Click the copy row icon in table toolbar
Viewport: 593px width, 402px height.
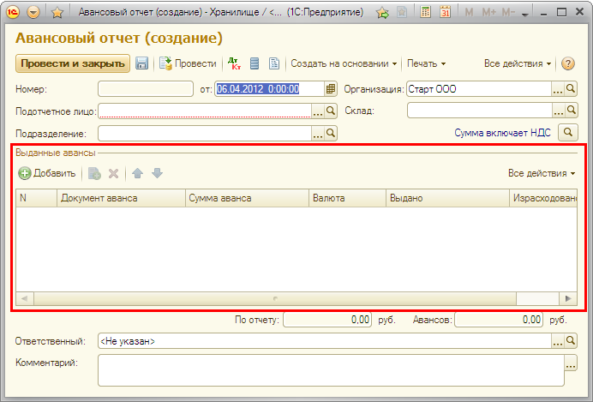(x=94, y=174)
